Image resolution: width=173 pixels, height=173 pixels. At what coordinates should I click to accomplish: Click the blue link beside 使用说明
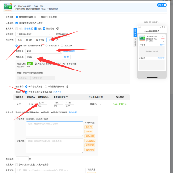point(161,58)
